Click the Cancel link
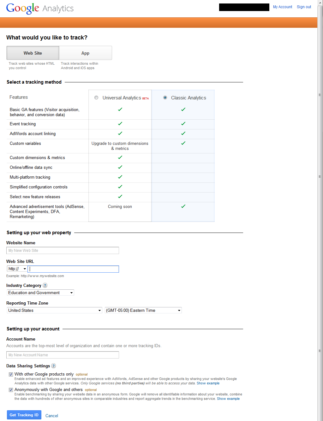Image resolution: width=323 pixels, height=421 pixels. 52,416
